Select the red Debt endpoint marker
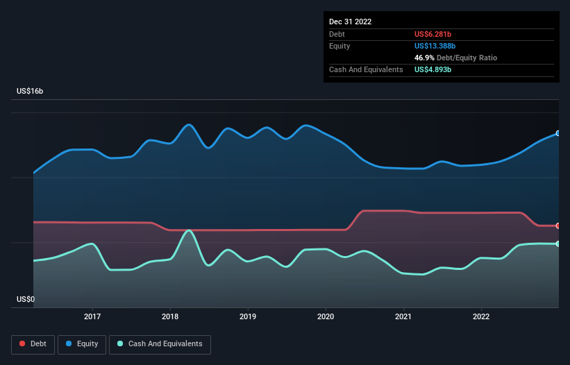The image size is (570, 365). (558, 226)
